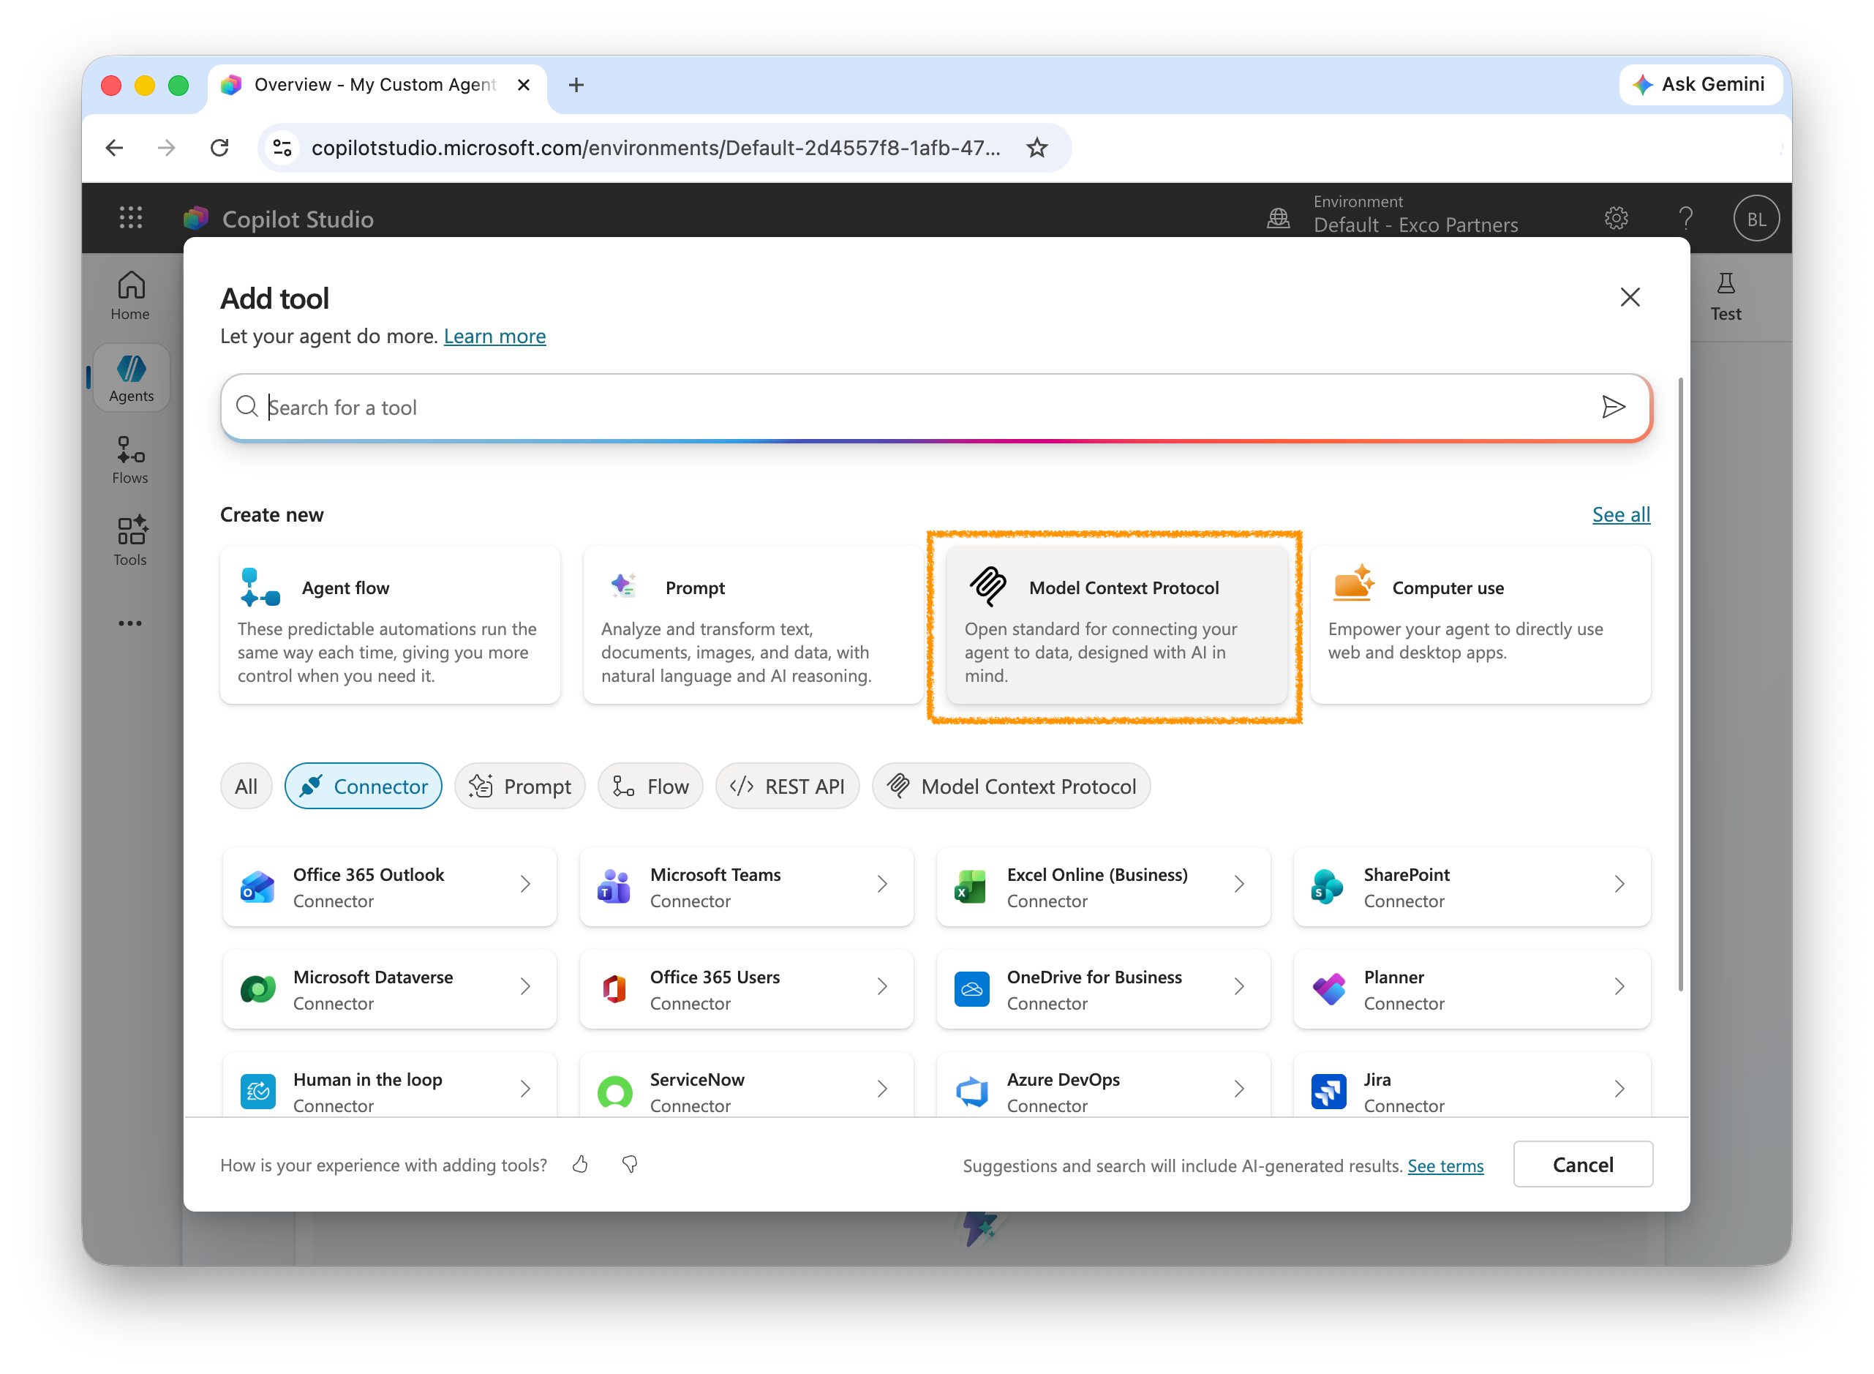The width and height of the screenshot is (1874, 1374).
Task: Expand the Microsoft Teams connector chevron
Action: 882,884
